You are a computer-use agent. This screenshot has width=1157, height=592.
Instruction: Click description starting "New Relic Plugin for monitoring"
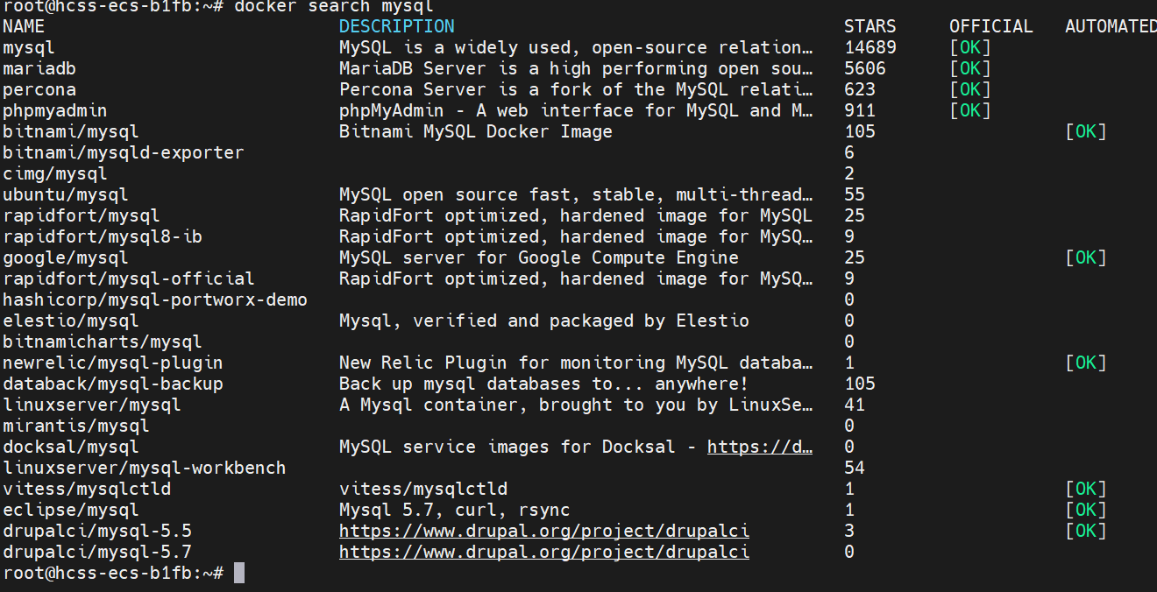click(576, 363)
